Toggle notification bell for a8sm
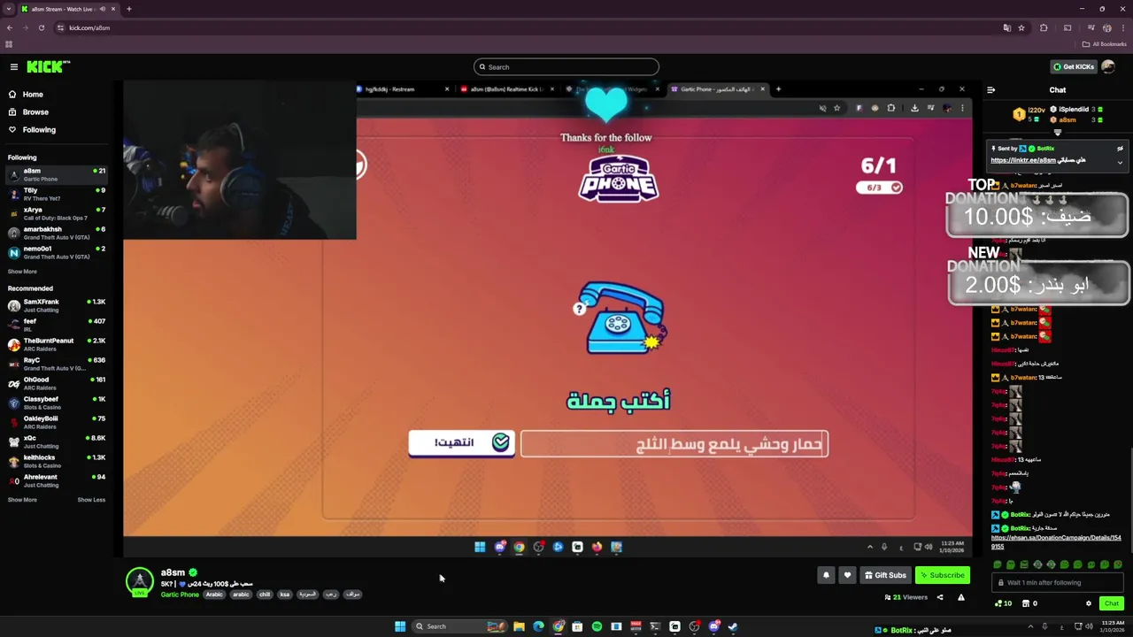 pos(826,575)
